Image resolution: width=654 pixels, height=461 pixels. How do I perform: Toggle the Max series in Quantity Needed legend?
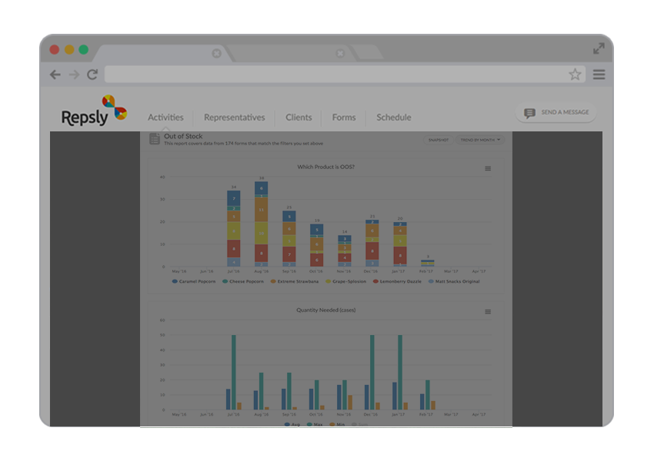(x=316, y=423)
